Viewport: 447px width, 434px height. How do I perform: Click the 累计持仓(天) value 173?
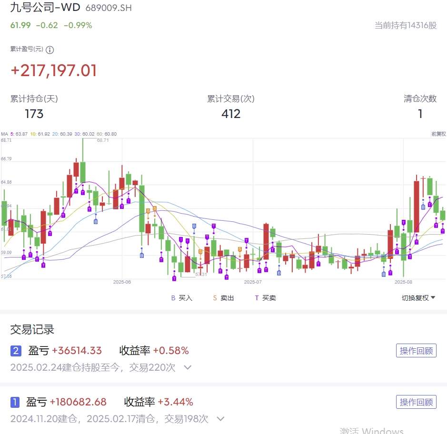click(x=34, y=114)
